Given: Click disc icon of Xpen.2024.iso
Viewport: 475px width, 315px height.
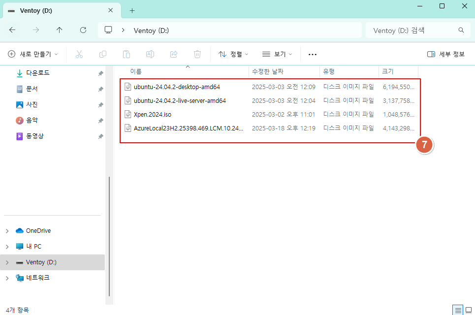Looking at the screenshot, I should pos(128,114).
